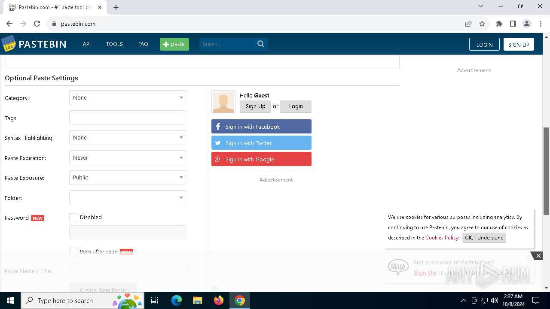The width and height of the screenshot is (550, 309).
Task: Open the Cookies Policy link
Action: [x=442, y=238]
